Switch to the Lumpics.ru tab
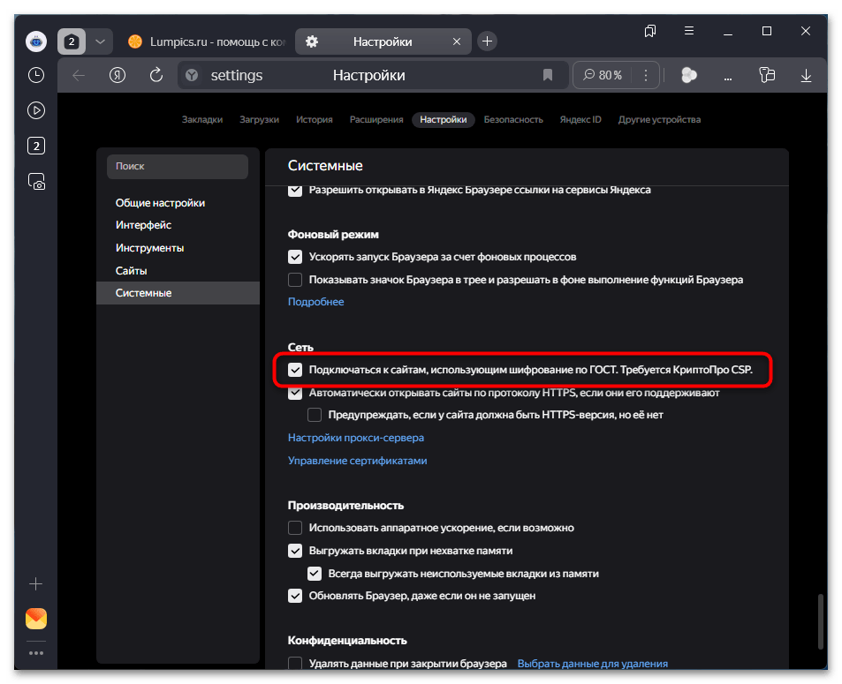The height and width of the screenshot is (684, 842). 207,41
